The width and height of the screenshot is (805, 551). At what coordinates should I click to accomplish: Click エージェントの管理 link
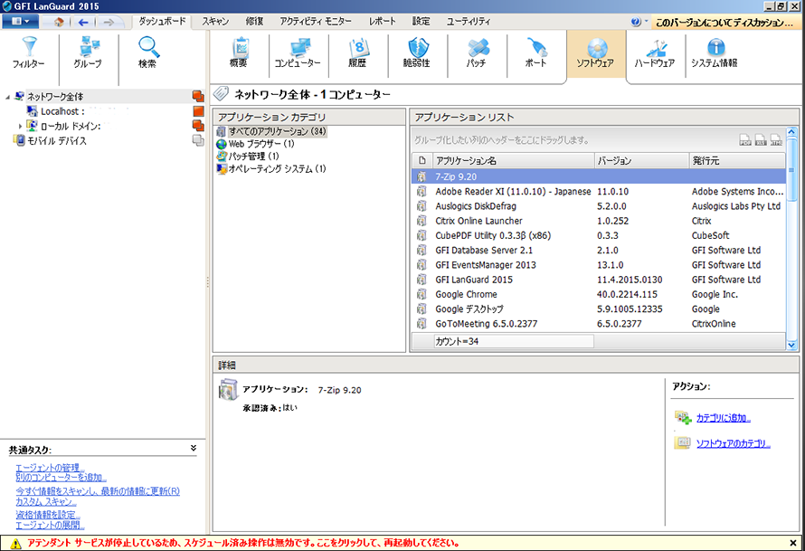tap(49, 468)
